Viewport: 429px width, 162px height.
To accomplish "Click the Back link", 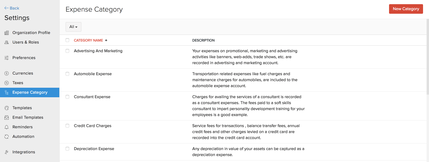I will (12, 8).
